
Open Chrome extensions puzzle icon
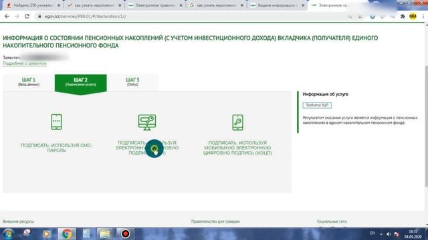point(403,16)
